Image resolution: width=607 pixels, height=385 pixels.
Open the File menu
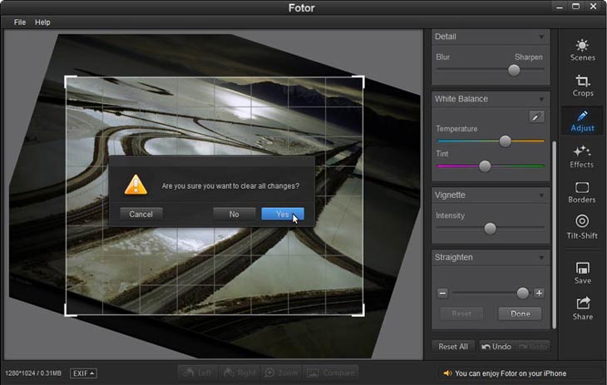coord(19,22)
